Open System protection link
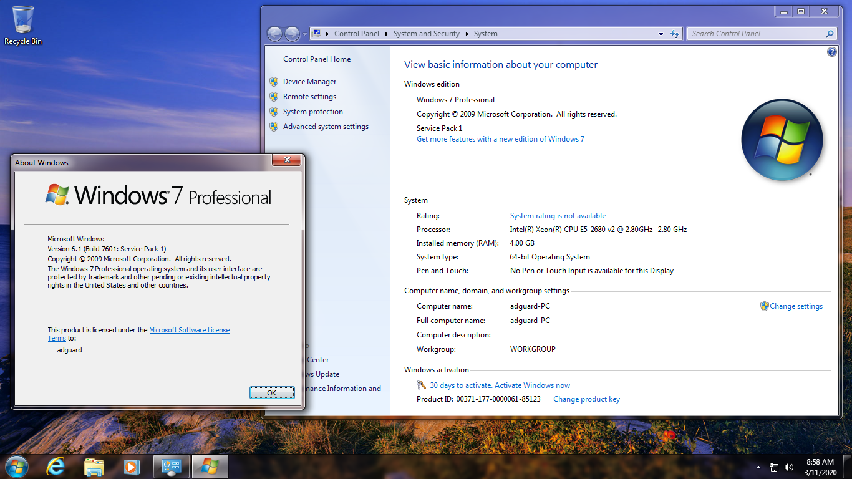Image resolution: width=852 pixels, height=479 pixels. pos(313,112)
